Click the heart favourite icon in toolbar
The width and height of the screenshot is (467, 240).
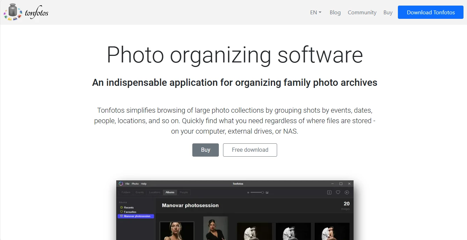(338, 192)
